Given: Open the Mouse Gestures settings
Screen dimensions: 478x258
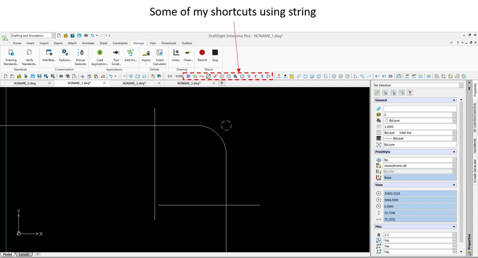Looking at the screenshot, I should [81, 57].
